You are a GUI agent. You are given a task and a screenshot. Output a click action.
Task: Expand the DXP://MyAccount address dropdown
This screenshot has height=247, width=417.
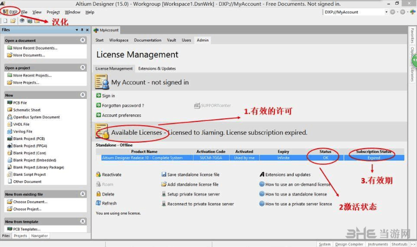click(386, 12)
